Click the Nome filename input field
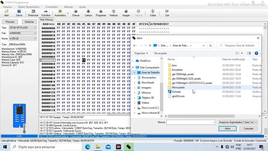The height and width of the screenshot is (151, 268). [191, 122]
